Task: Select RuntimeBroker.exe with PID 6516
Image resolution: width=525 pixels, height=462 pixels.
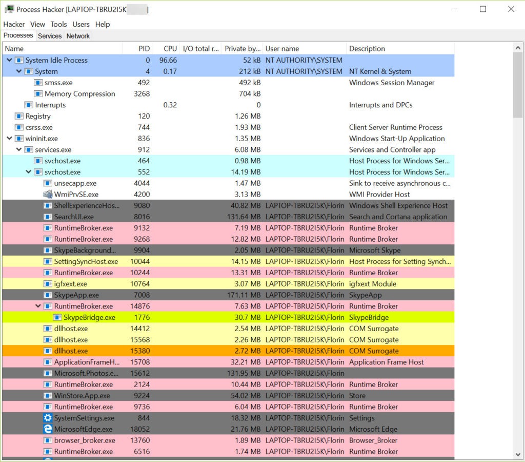Action: (x=228, y=452)
